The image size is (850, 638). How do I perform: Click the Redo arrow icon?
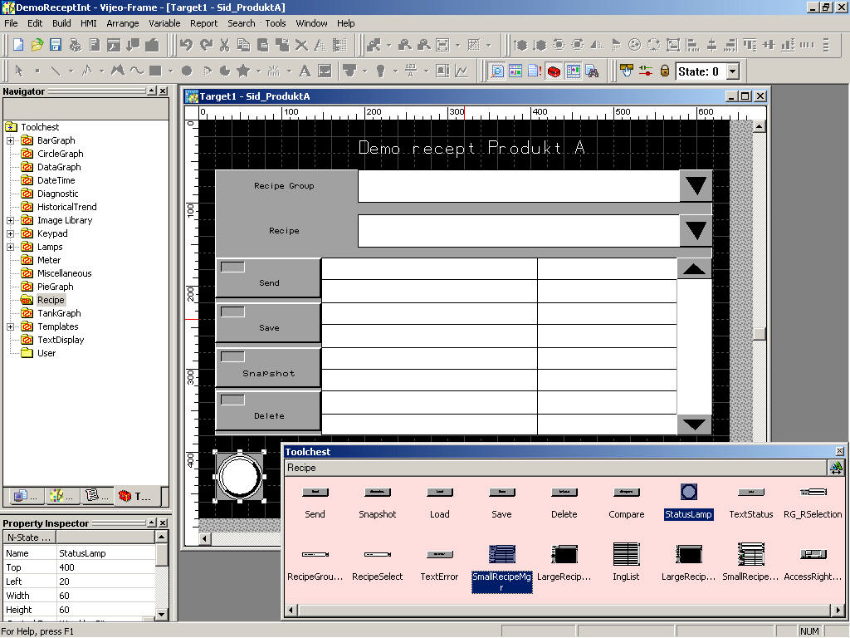pos(206,45)
